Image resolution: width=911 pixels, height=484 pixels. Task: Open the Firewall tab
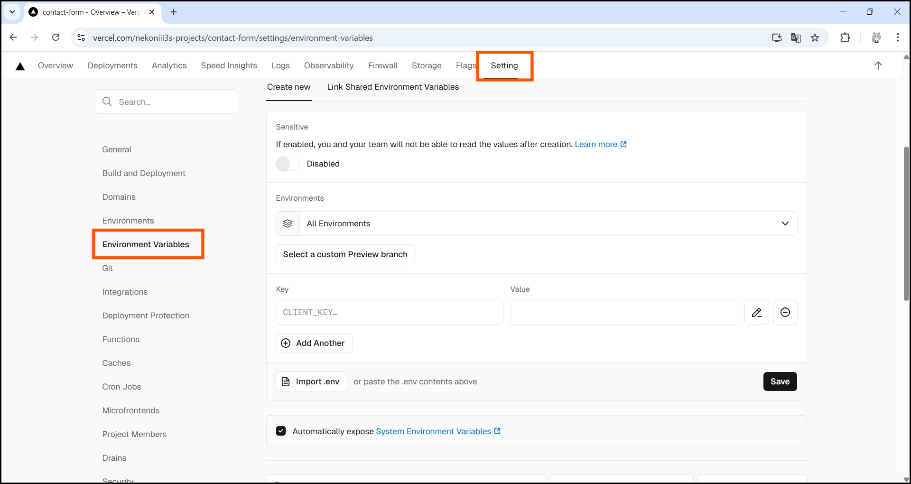[383, 65]
